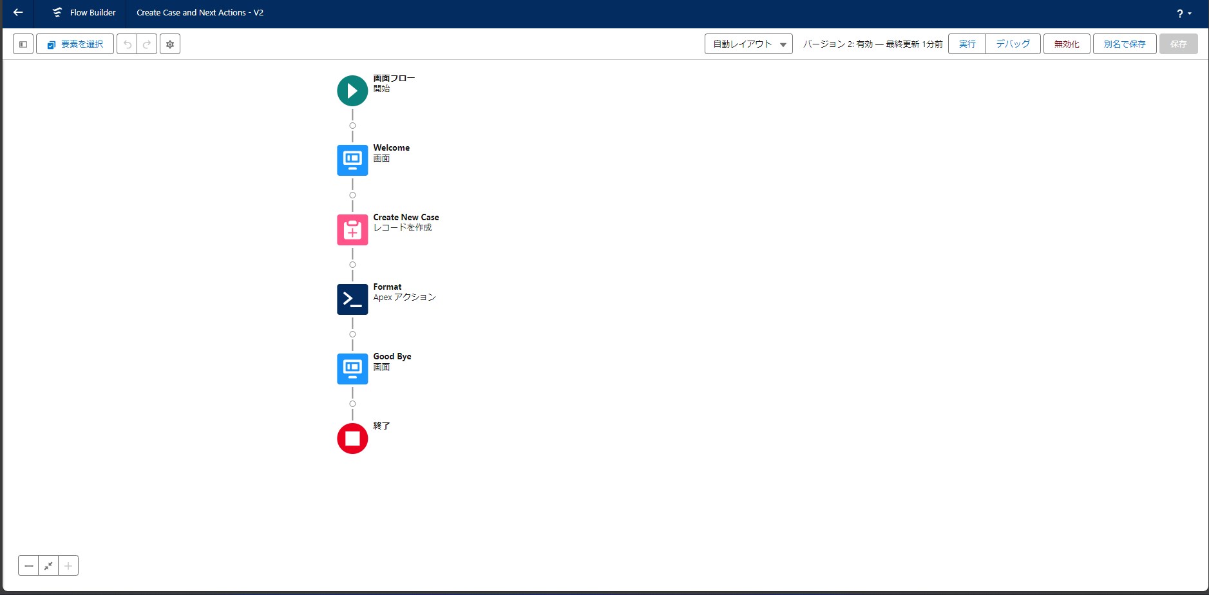Add element between Format and Good Bye
The image size is (1209, 595).
(x=352, y=334)
